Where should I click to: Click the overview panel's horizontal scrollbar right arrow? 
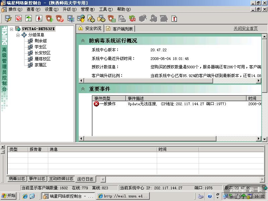coord(259,80)
